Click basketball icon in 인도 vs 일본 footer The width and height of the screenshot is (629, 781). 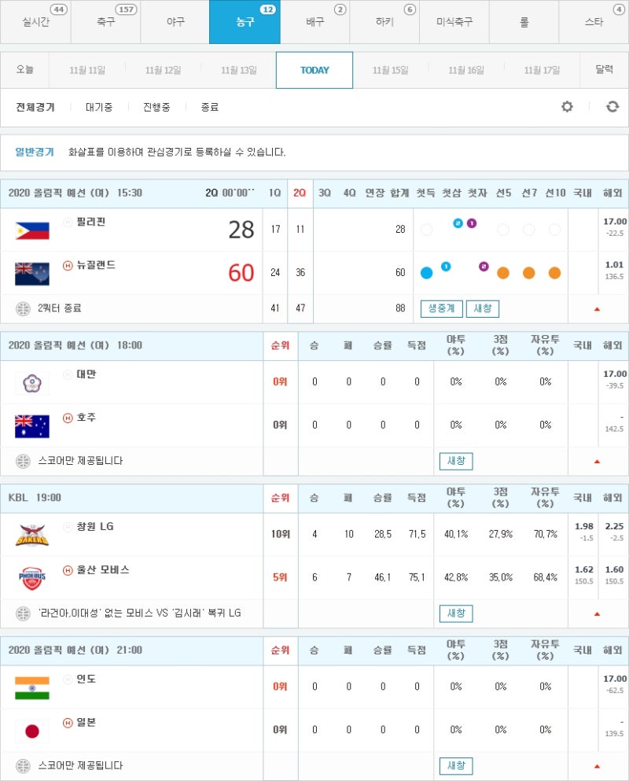pyautogui.click(x=23, y=766)
